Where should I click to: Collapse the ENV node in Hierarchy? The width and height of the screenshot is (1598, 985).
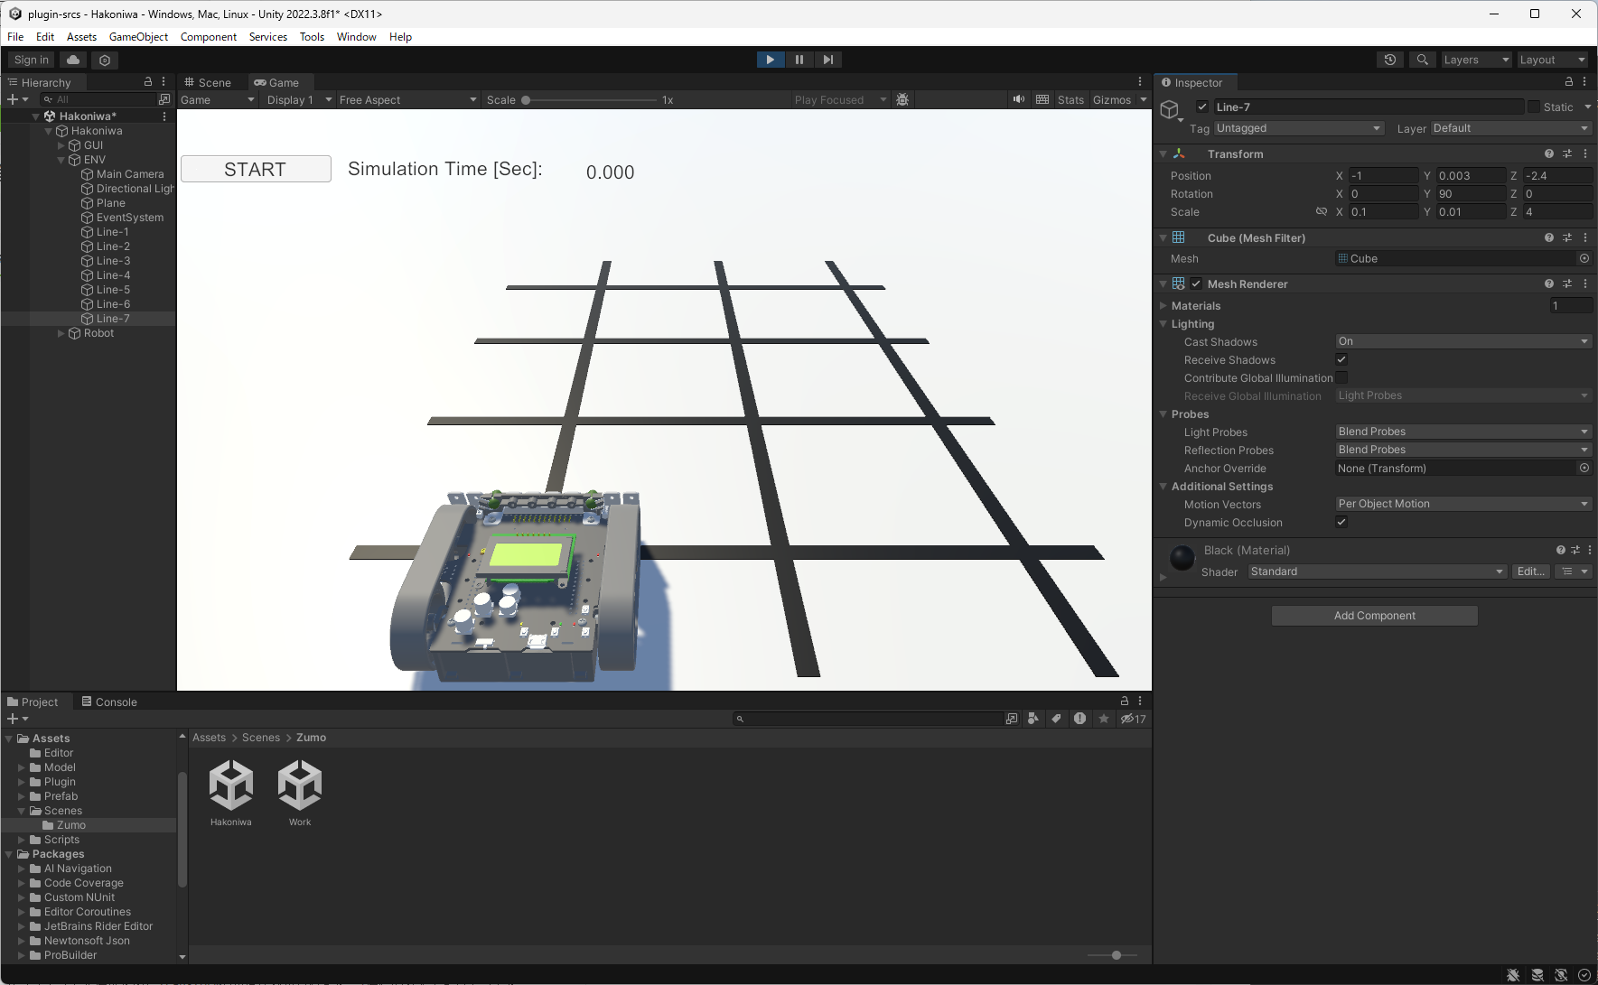click(x=61, y=160)
